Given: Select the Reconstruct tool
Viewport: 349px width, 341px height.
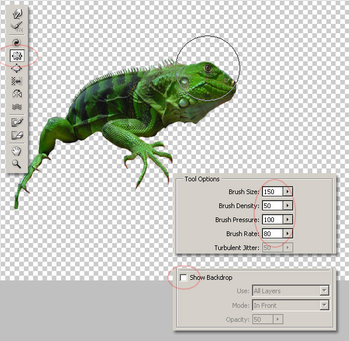Looking at the screenshot, I should 17,27.
